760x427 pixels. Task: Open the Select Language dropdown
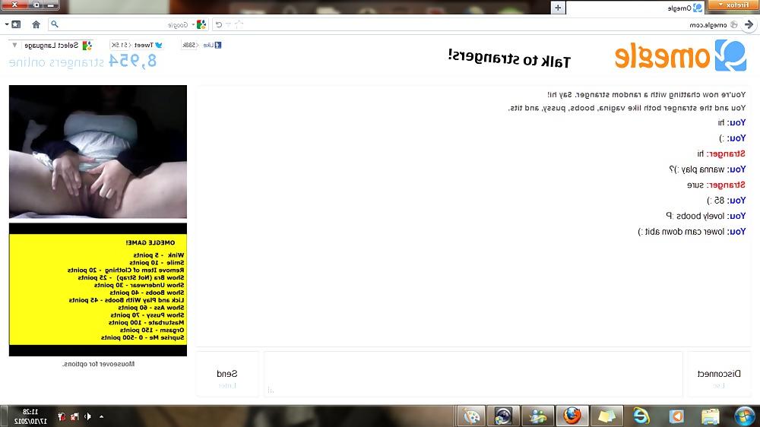pyautogui.click(x=51, y=46)
